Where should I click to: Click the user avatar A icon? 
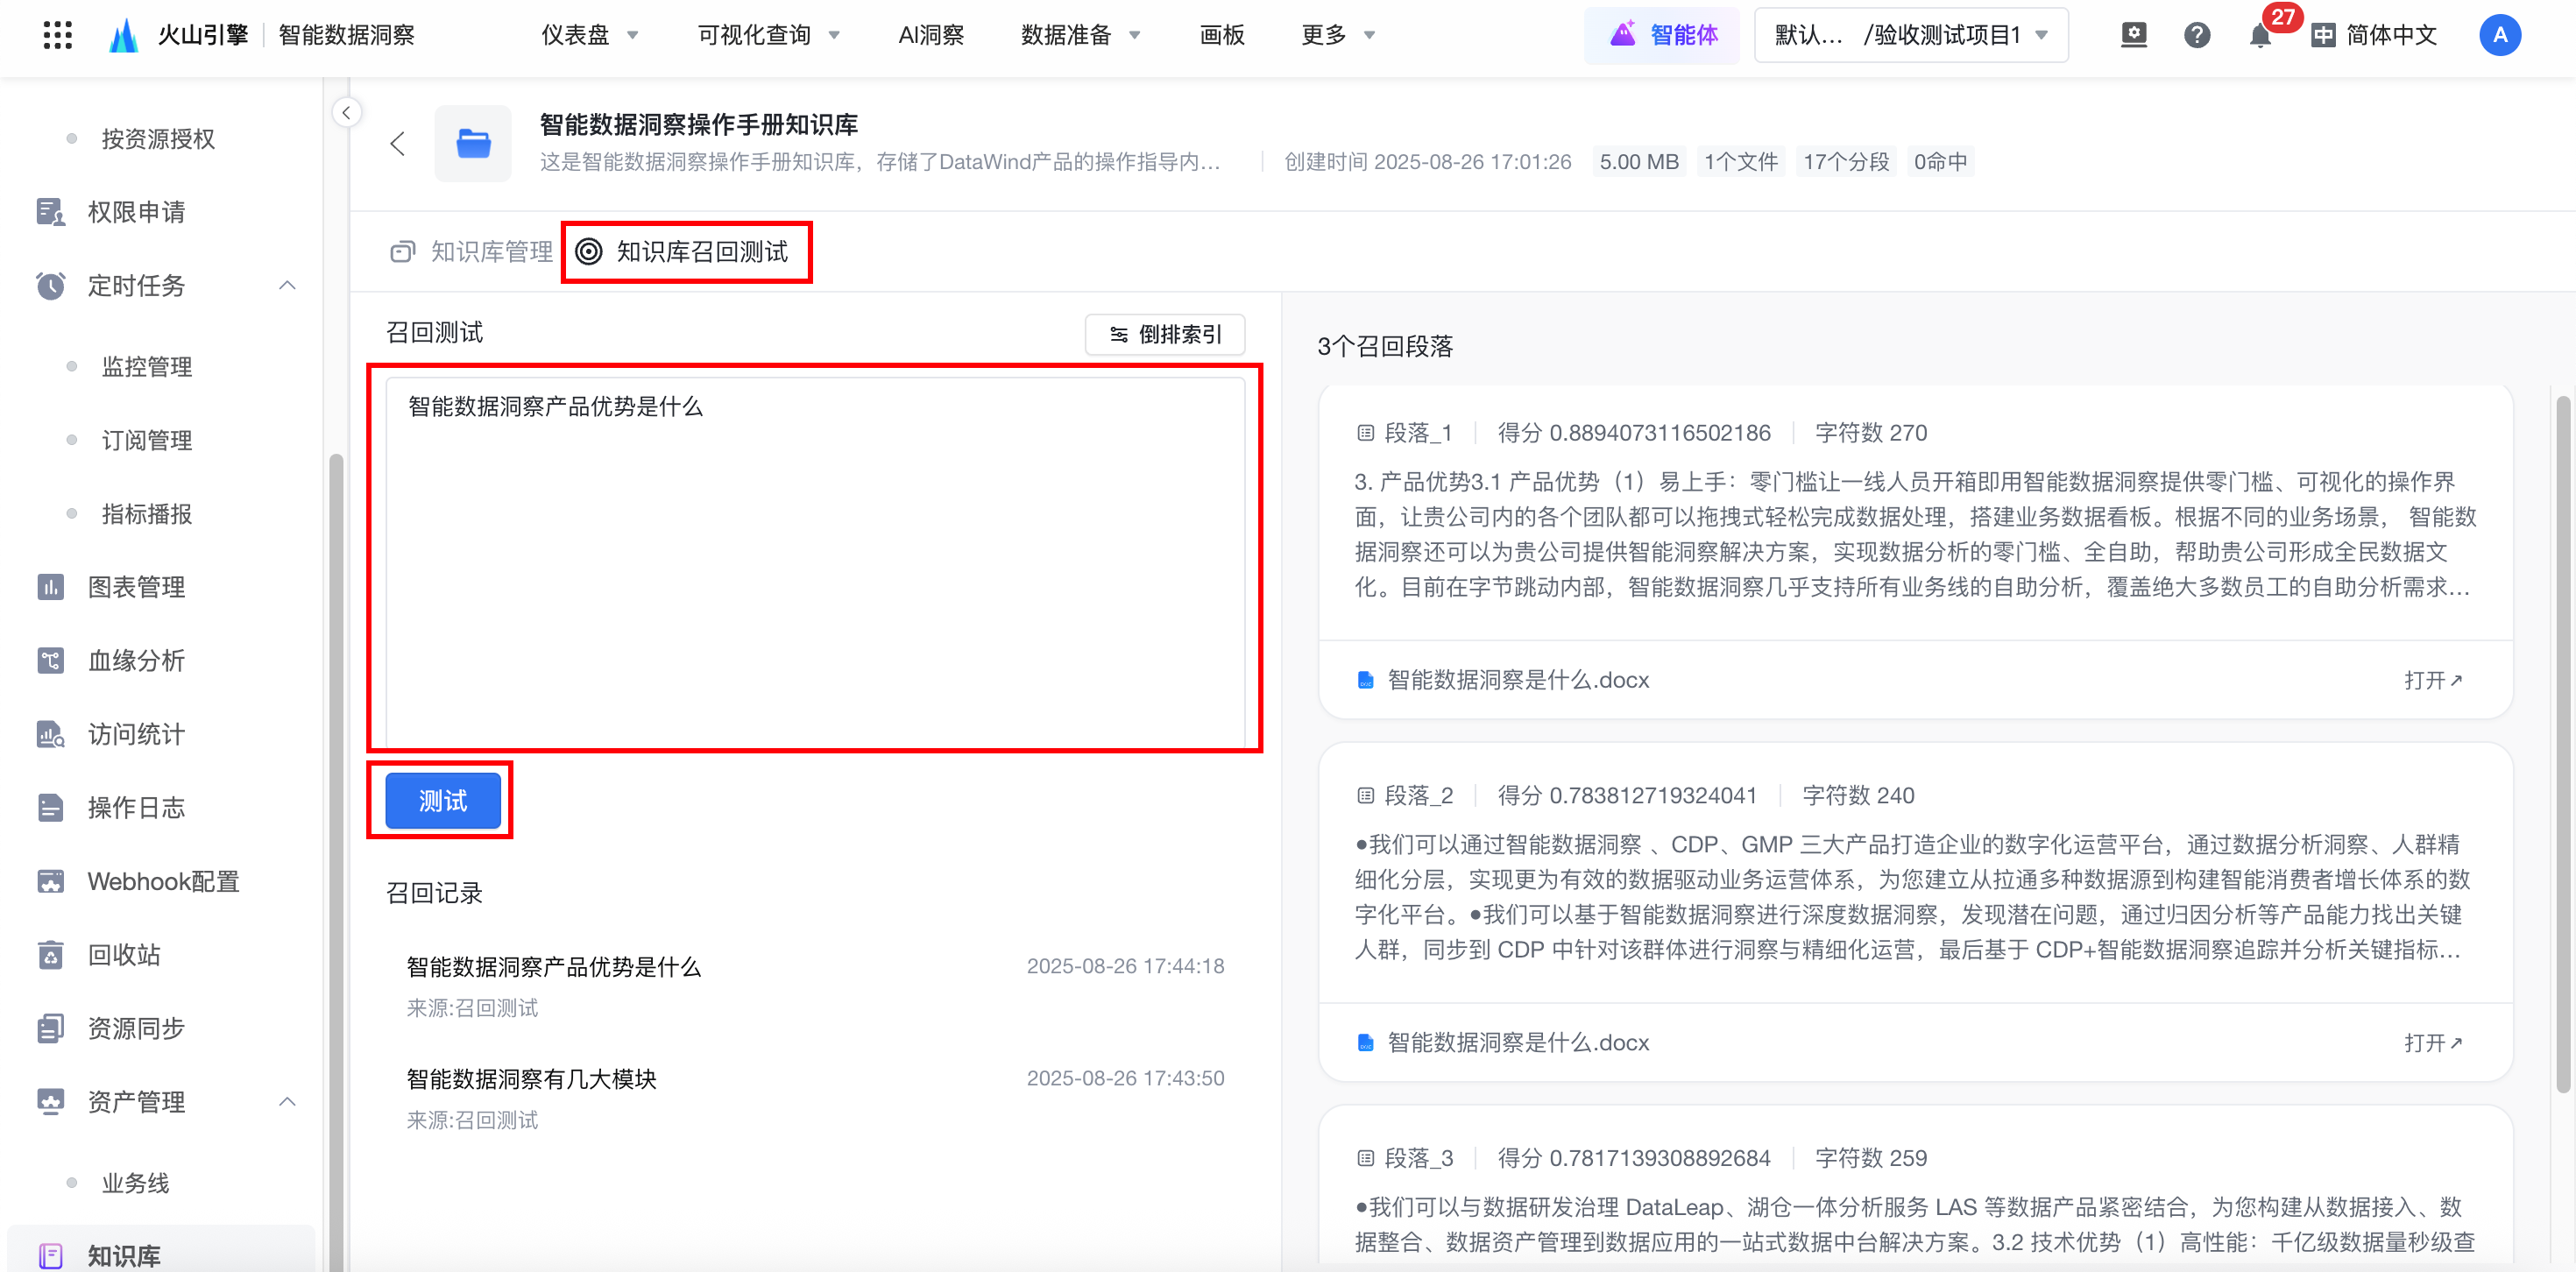pos(2499,36)
